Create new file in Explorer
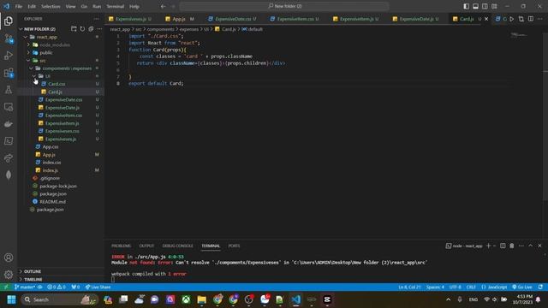This screenshot has width=548, height=308. click(74, 29)
